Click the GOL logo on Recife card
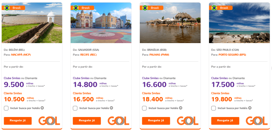Viewport: 272px width, 131px height. pos(118,121)
